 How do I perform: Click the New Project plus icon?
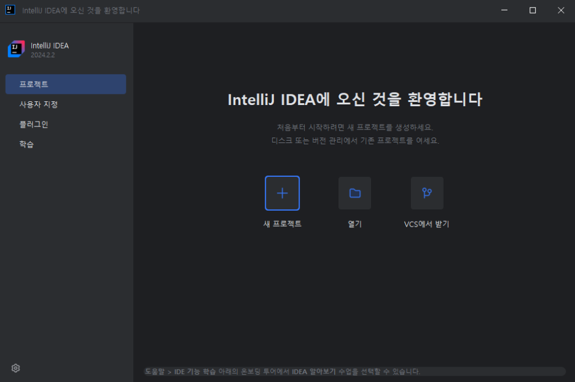282,193
